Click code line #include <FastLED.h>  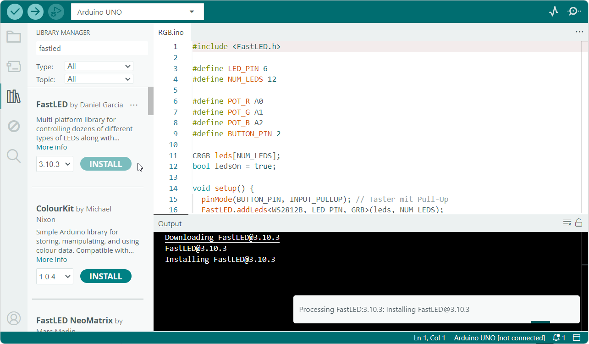click(x=237, y=47)
